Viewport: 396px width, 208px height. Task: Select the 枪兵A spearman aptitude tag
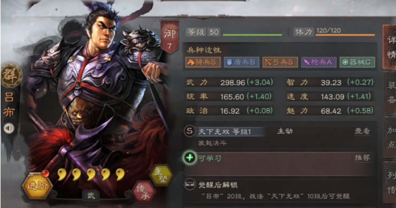(319, 62)
